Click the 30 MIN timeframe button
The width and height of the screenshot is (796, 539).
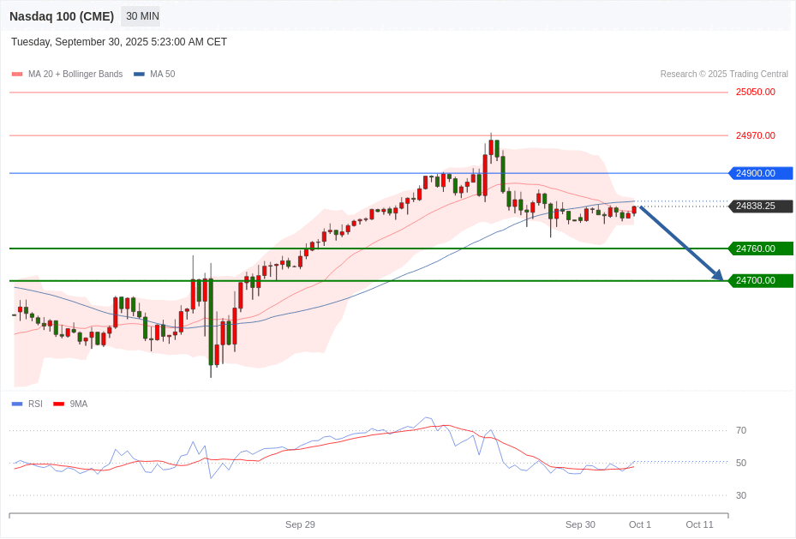point(142,16)
